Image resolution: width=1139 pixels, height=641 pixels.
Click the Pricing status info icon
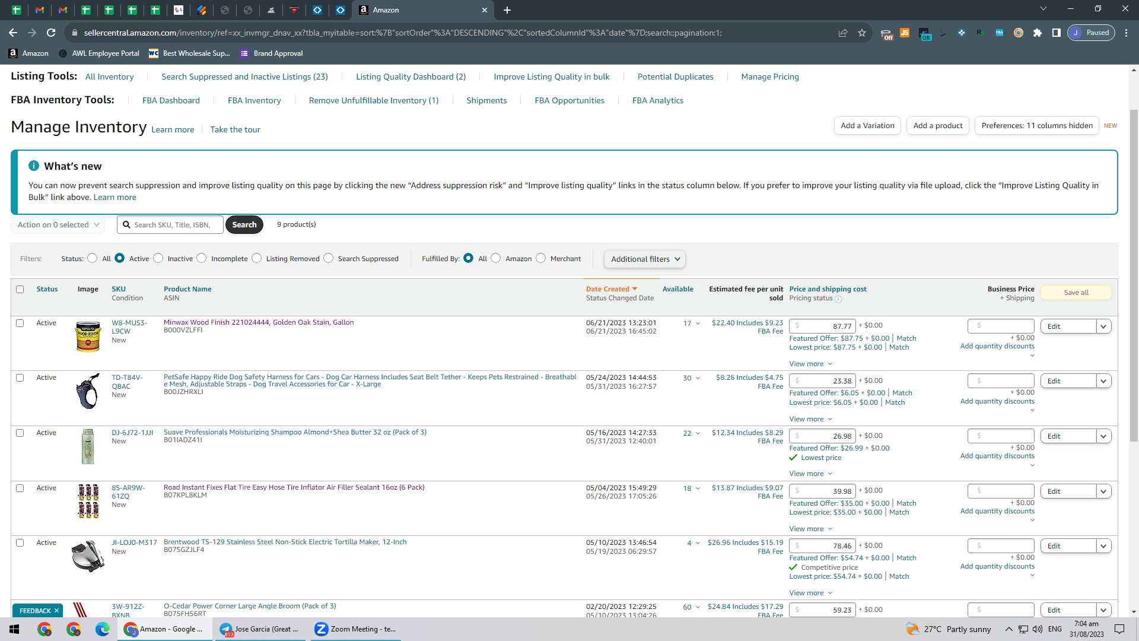pos(838,299)
